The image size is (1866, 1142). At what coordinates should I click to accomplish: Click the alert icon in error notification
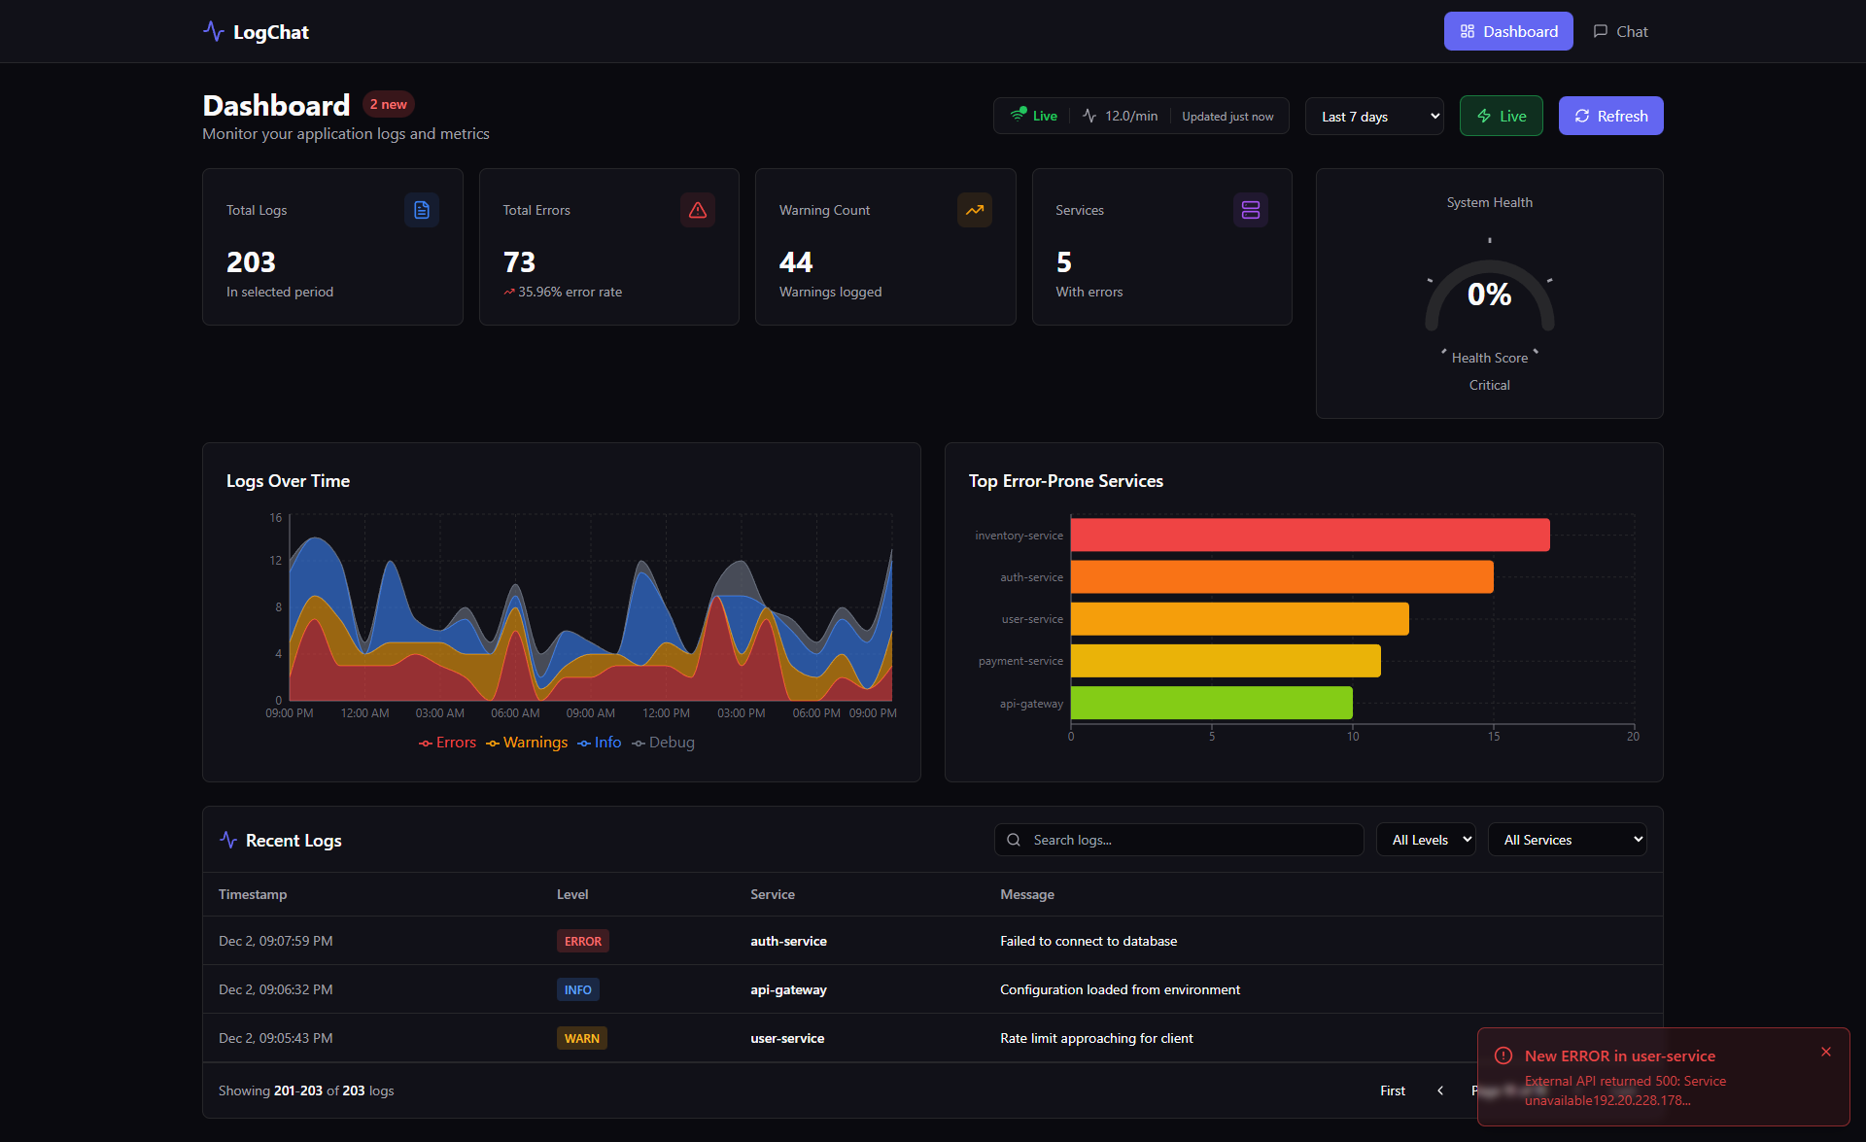(1503, 1055)
